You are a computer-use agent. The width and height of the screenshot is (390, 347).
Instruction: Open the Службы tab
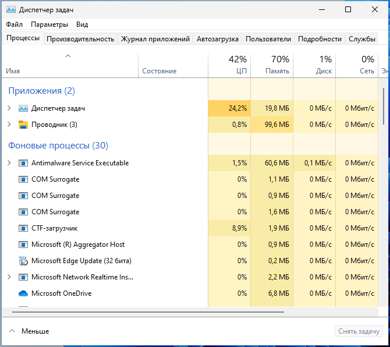(x=362, y=39)
